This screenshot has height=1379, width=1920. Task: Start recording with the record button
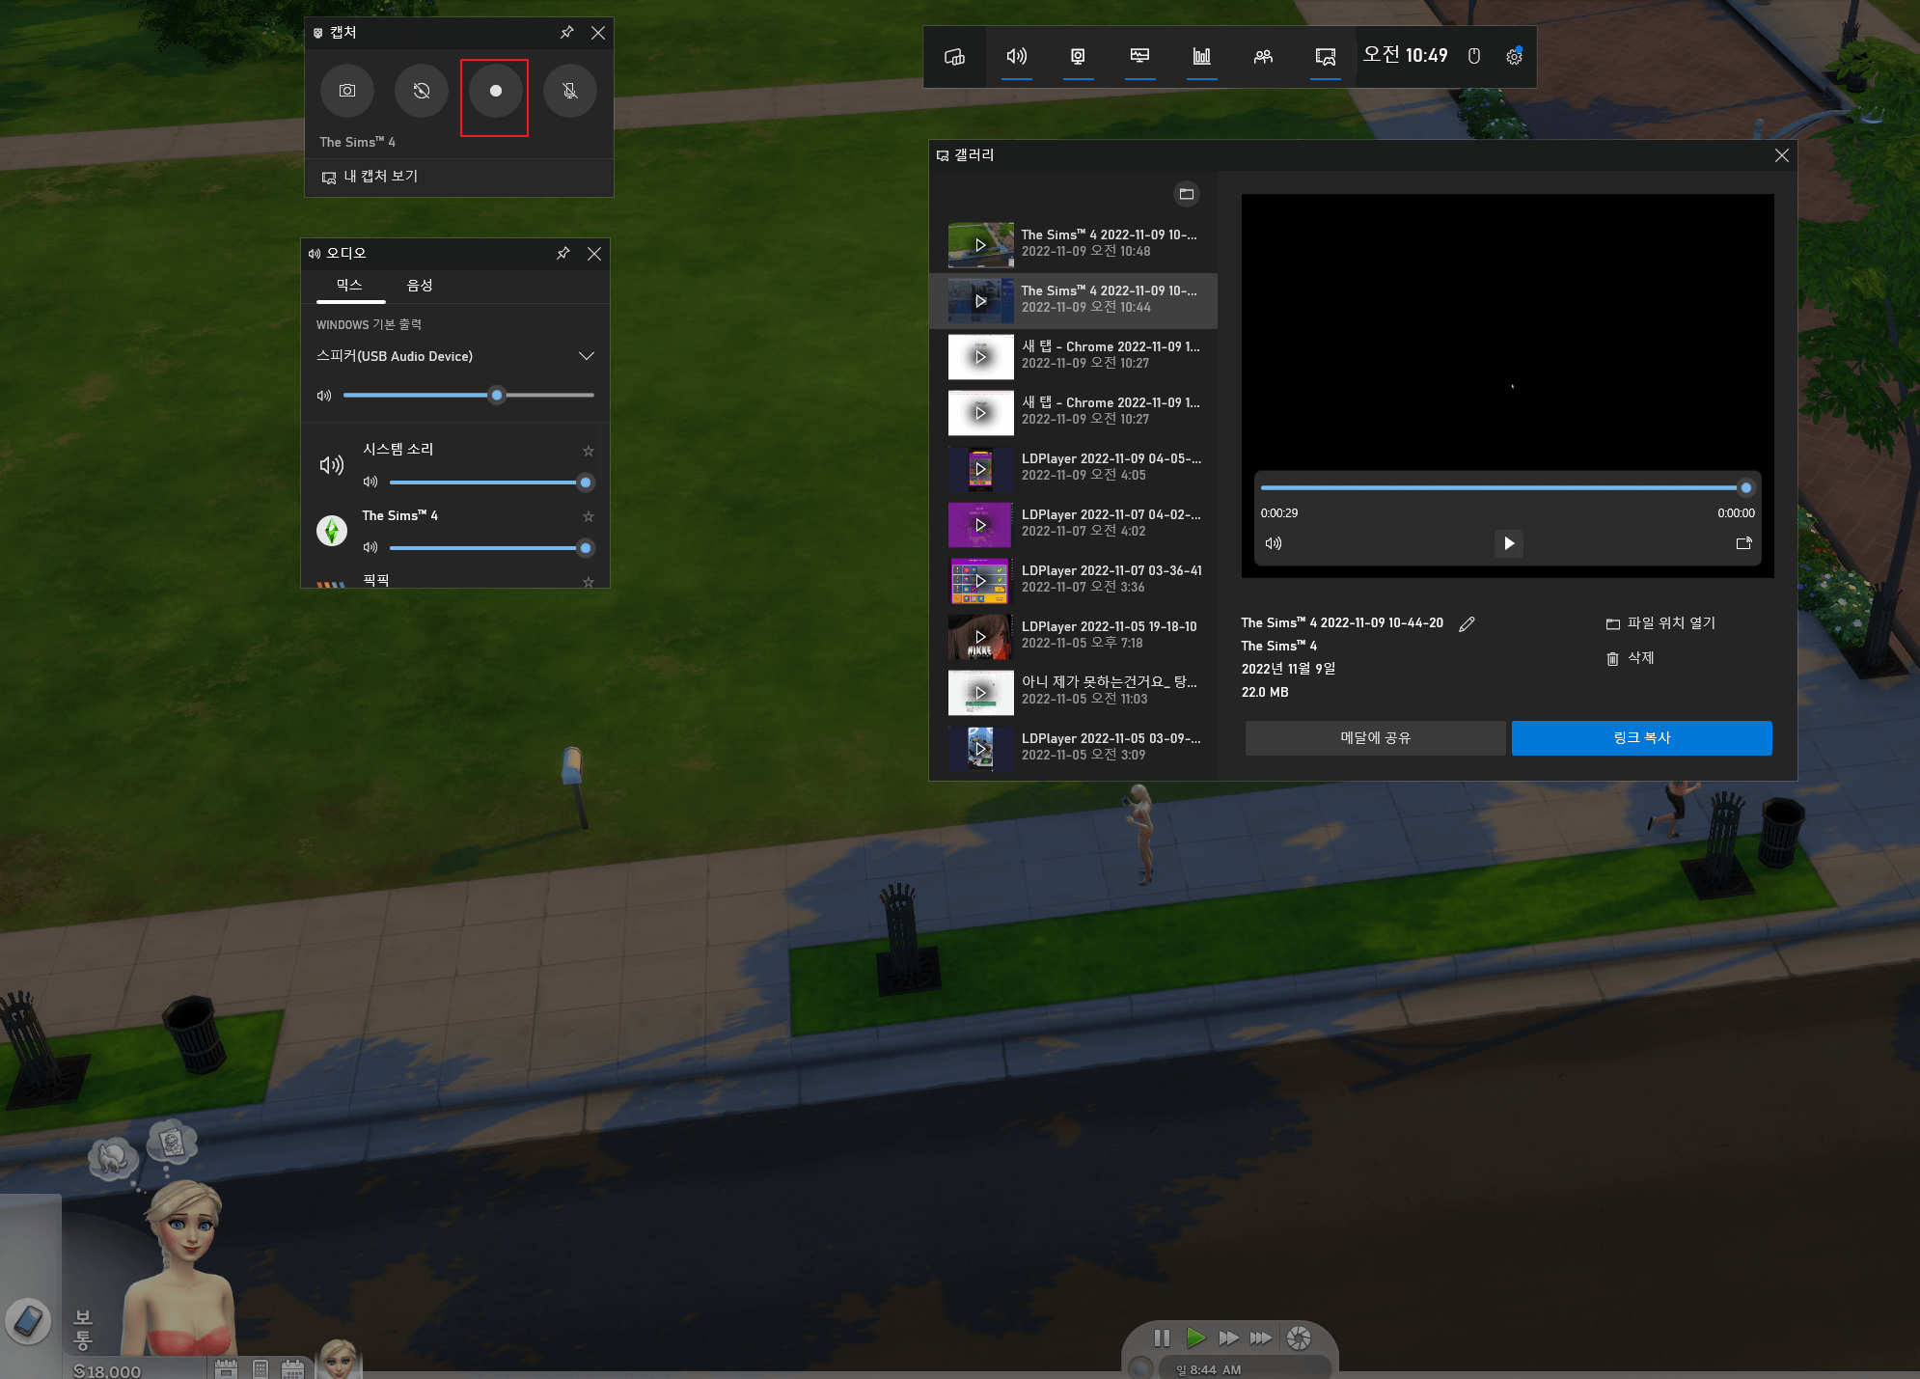pos(495,91)
